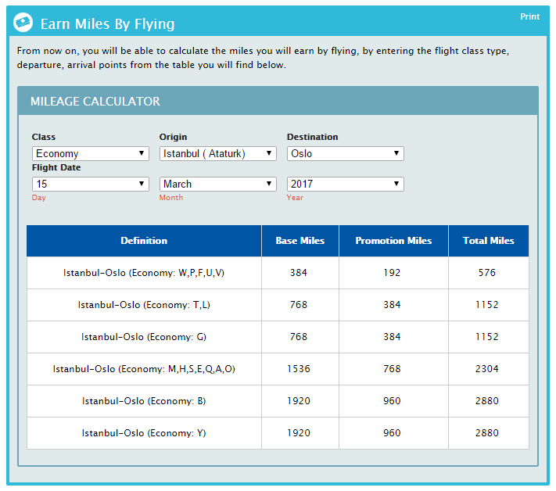The height and width of the screenshot is (491, 556).
Task: Click the Promotion Miles column header
Action: [x=393, y=241]
